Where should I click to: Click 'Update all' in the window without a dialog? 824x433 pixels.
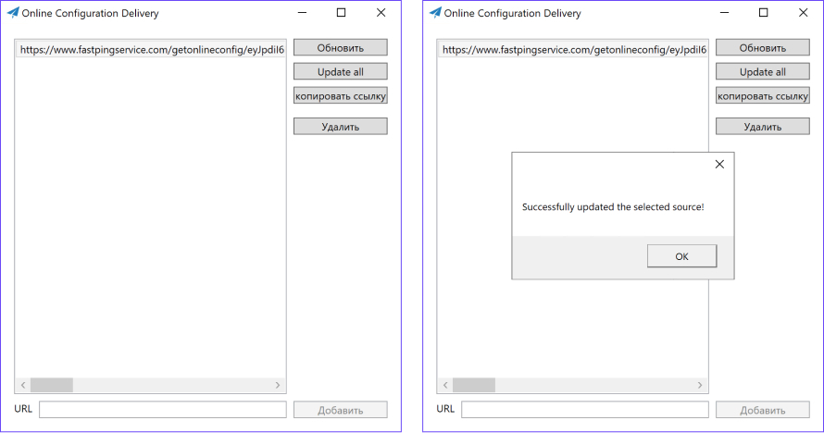[341, 72]
